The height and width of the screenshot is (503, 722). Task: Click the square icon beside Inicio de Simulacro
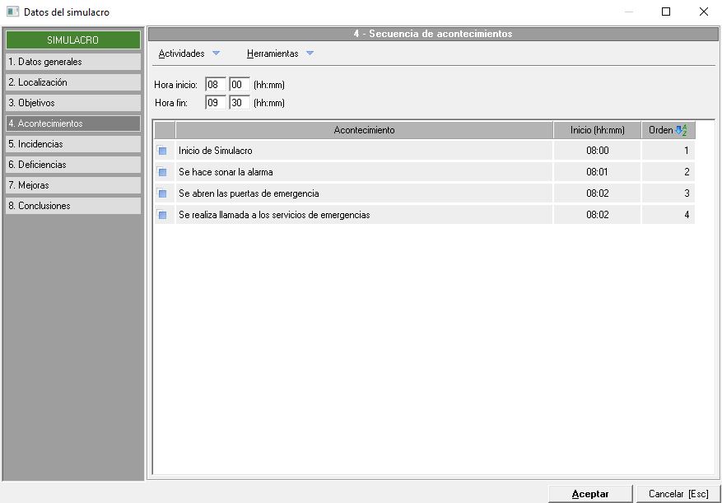click(x=162, y=151)
